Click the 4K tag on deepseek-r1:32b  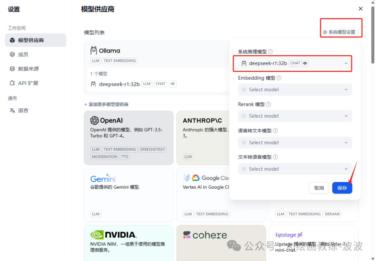173,84
